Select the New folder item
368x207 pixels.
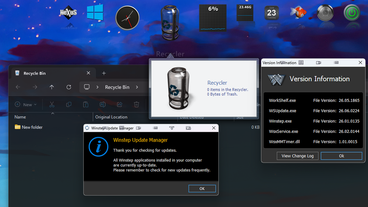click(x=28, y=127)
